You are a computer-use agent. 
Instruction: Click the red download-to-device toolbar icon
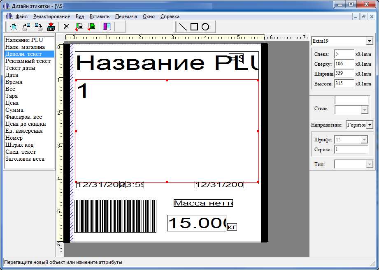pos(51,27)
